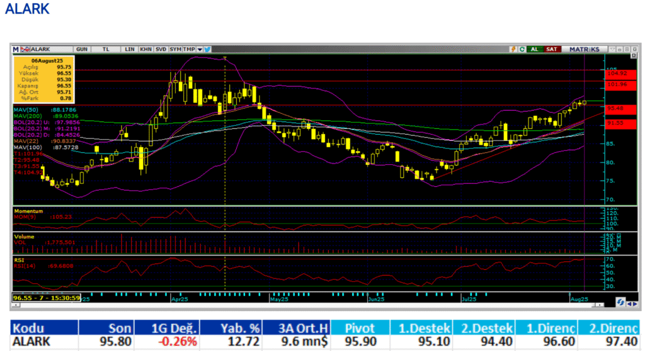Click the Jun25 timeline label

pyautogui.click(x=376, y=299)
